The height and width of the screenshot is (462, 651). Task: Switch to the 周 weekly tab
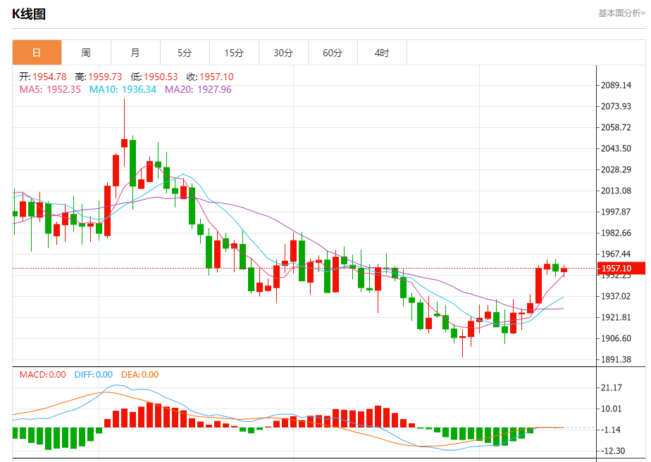coord(86,53)
